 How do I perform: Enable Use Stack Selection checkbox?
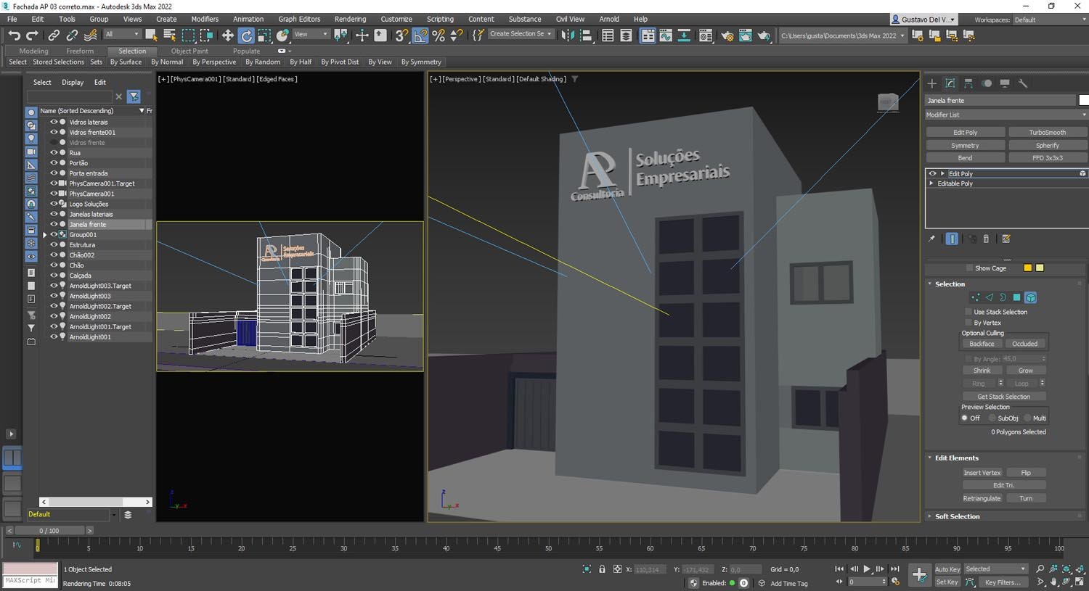coord(968,312)
